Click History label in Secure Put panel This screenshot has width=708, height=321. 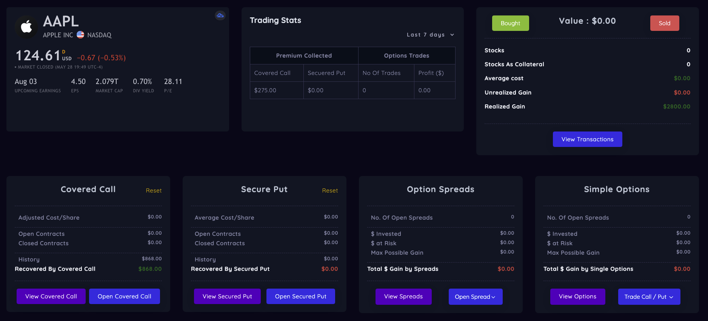205,260
